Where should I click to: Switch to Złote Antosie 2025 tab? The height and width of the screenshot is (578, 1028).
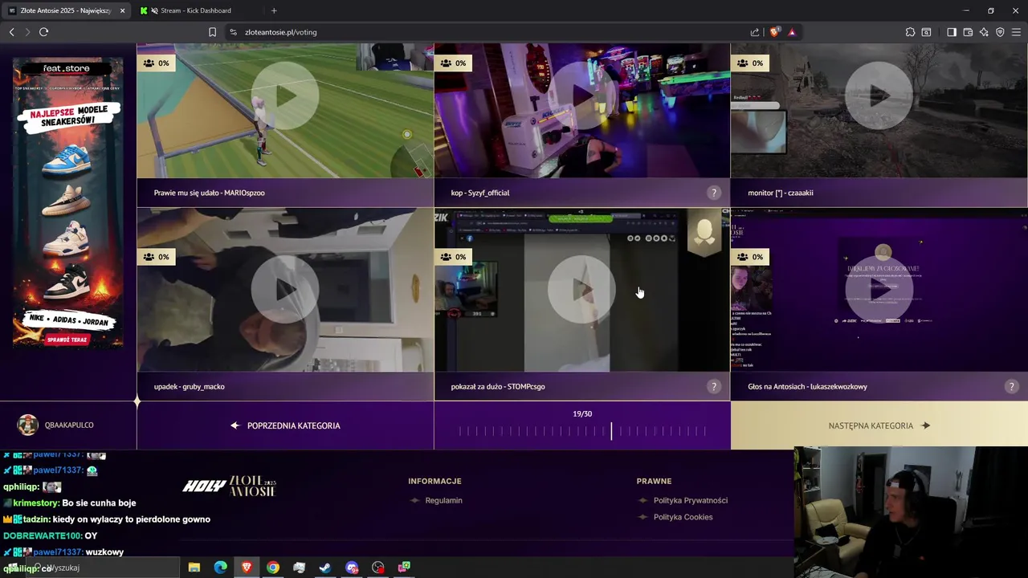pyautogui.click(x=66, y=10)
